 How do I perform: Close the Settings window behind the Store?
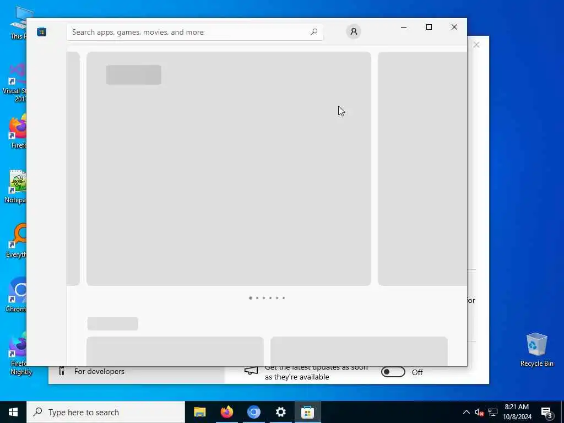click(476, 45)
